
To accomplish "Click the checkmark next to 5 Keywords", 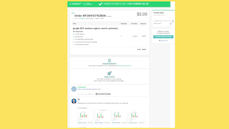I will point(73,37).
